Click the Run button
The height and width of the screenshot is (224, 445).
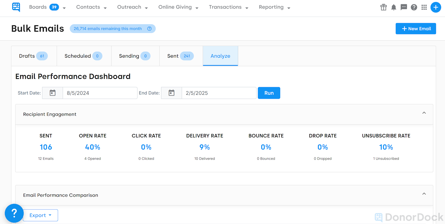click(269, 93)
